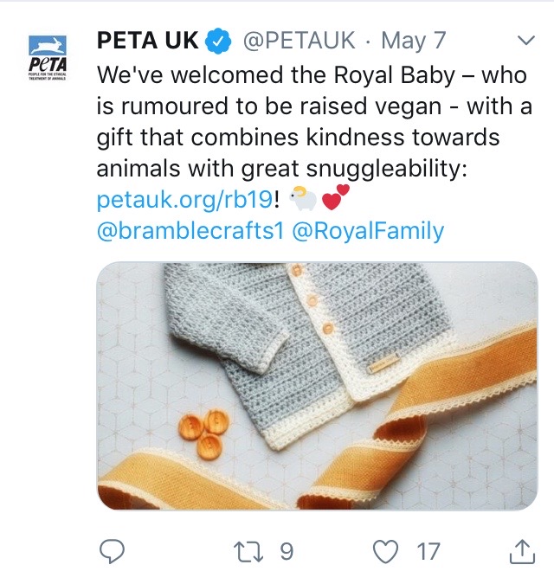Open the reply speech bubble icon
The width and height of the screenshot is (554, 584).
(113, 551)
